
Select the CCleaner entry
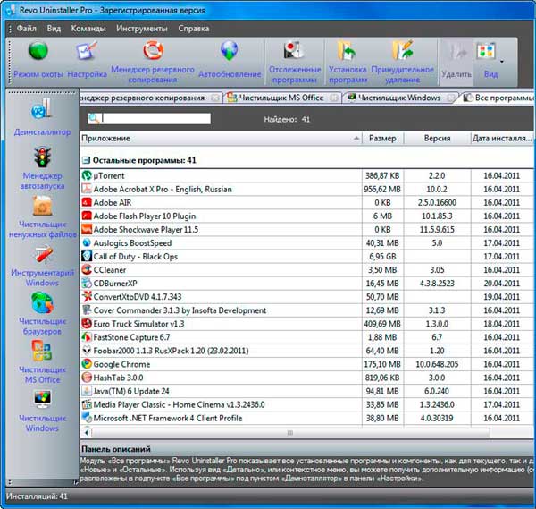(x=307, y=270)
